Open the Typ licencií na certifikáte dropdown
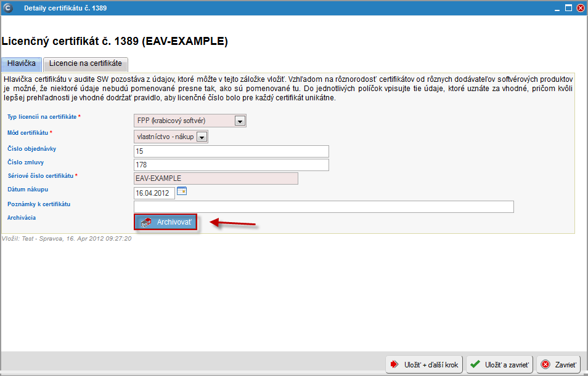 coord(190,121)
